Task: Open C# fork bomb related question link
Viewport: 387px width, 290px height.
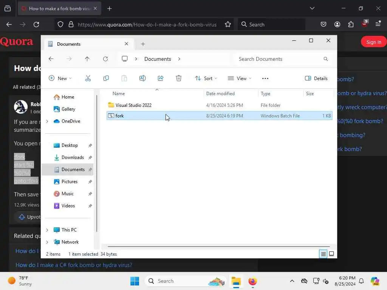Action: [74, 265]
